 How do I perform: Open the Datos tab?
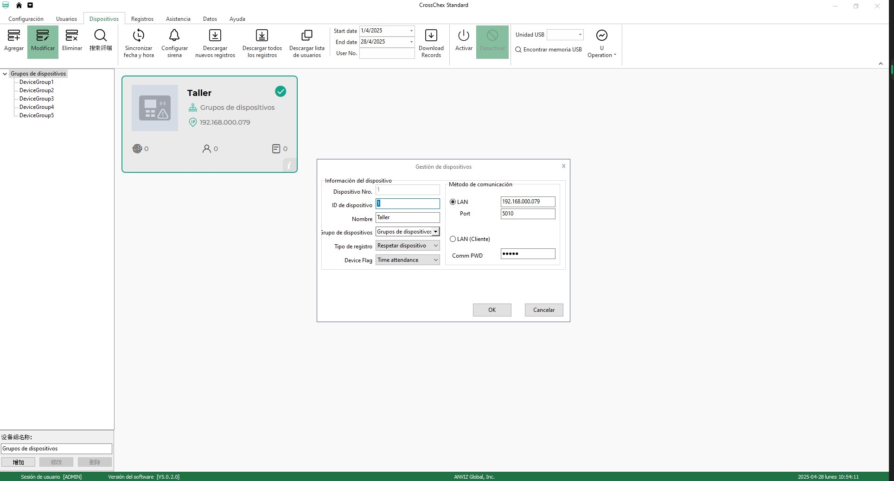click(x=210, y=19)
